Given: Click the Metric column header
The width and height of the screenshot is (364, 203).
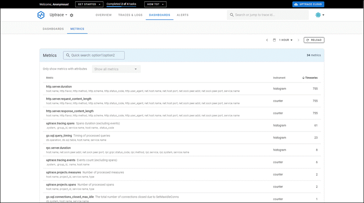Looking at the screenshot, I should click(50, 78).
